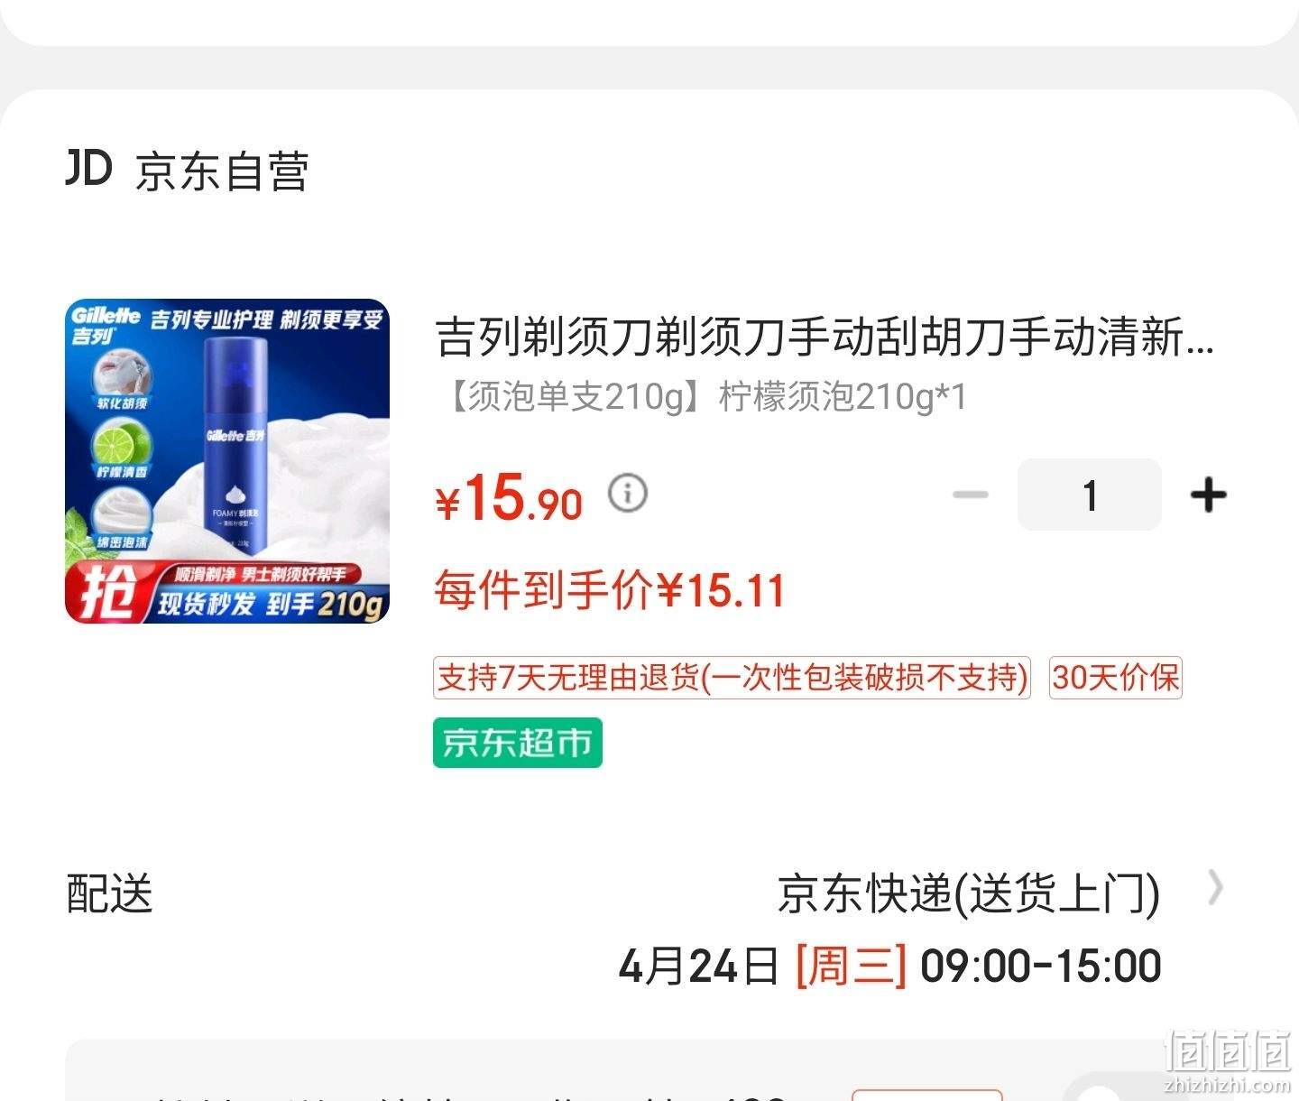Tap the 柠檬须泡210g specification text
Image resolution: width=1299 pixels, height=1101 pixels.
click(x=843, y=396)
